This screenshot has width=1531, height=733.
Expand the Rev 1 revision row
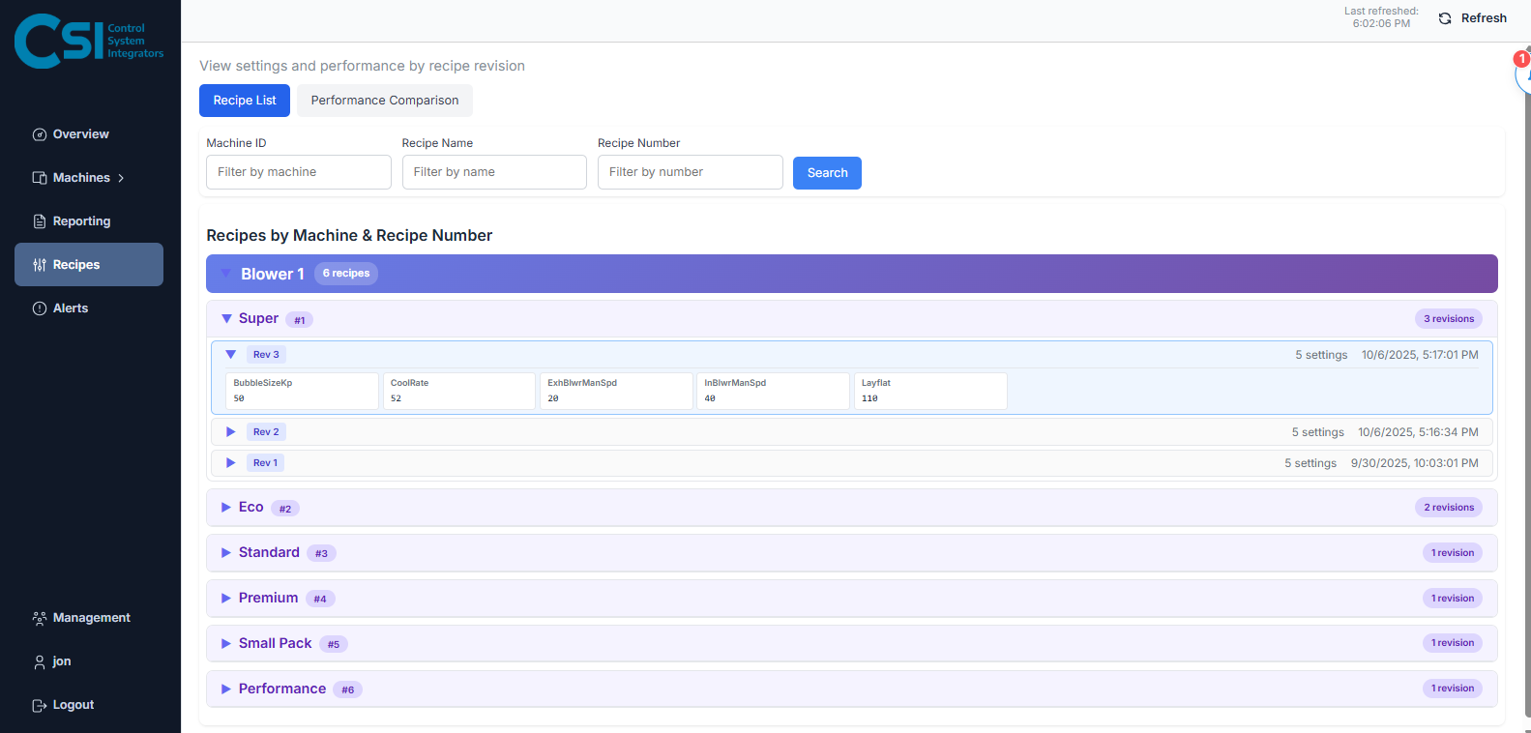click(x=231, y=462)
